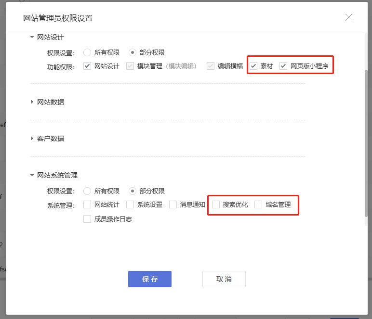This screenshot has height=319, width=372.
Task: Click the 保存 button
Action: click(149, 279)
